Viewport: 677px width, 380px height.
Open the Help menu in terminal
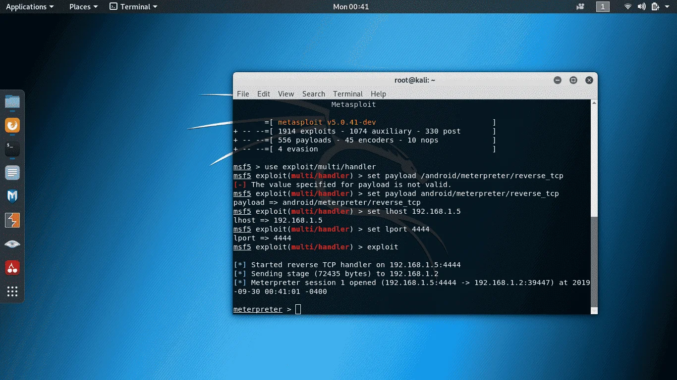click(x=378, y=94)
